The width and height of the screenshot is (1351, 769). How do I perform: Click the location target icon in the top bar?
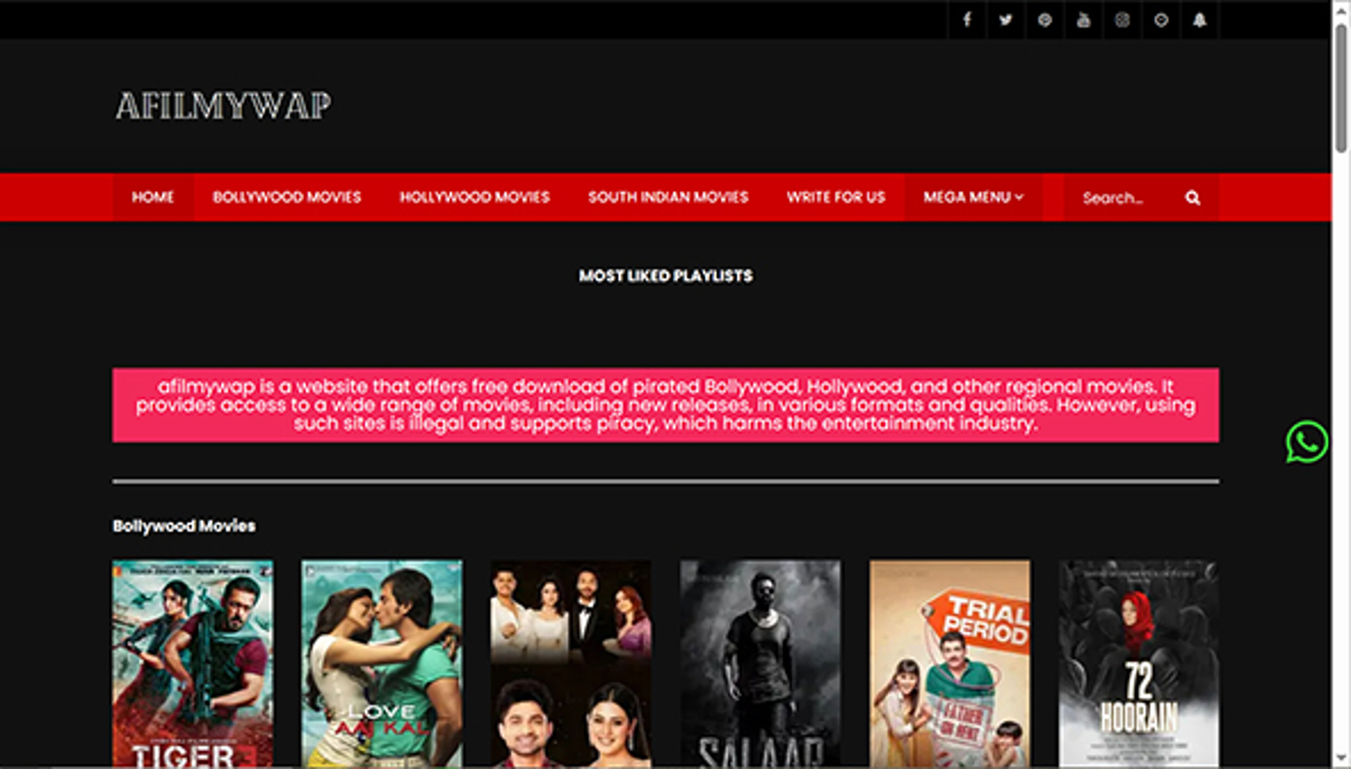click(1161, 20)
